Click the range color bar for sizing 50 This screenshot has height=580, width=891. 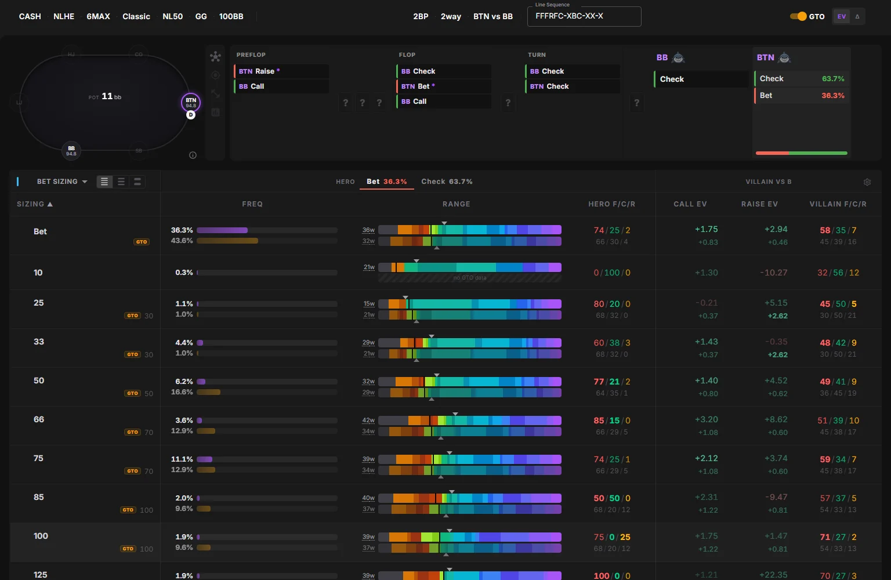[x=470, y=382]
